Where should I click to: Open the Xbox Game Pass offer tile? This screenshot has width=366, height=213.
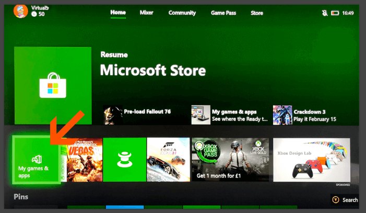230,160
